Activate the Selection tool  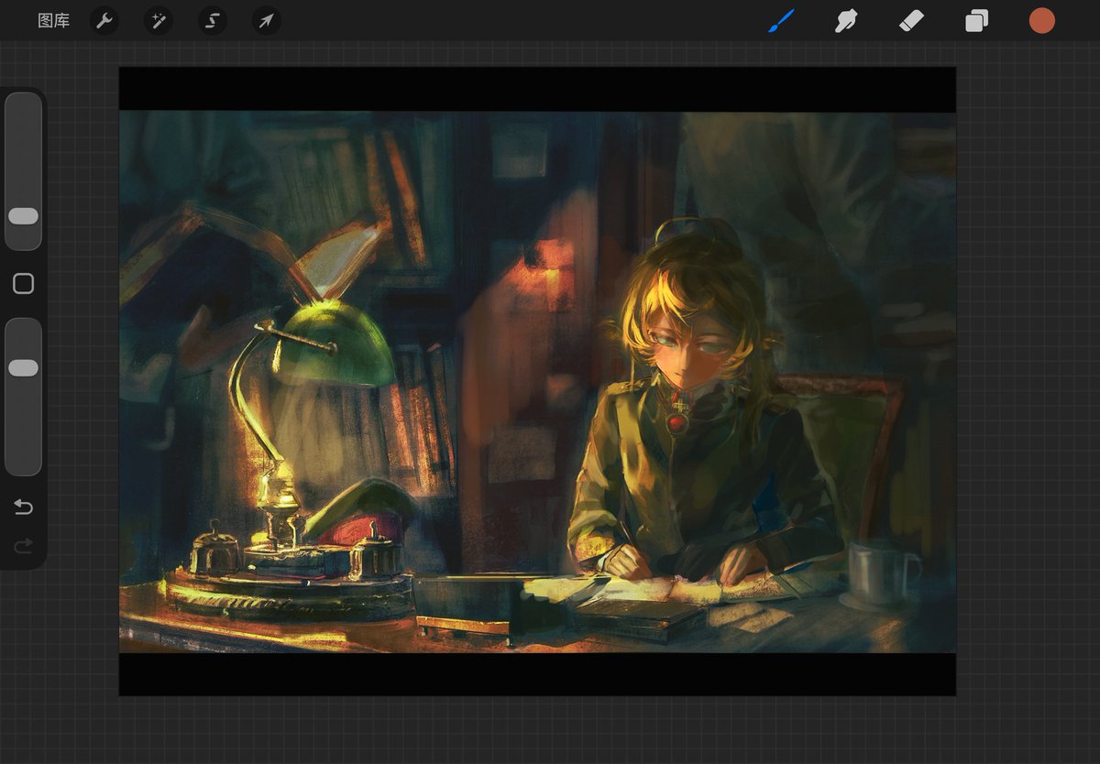click(213, 20)
